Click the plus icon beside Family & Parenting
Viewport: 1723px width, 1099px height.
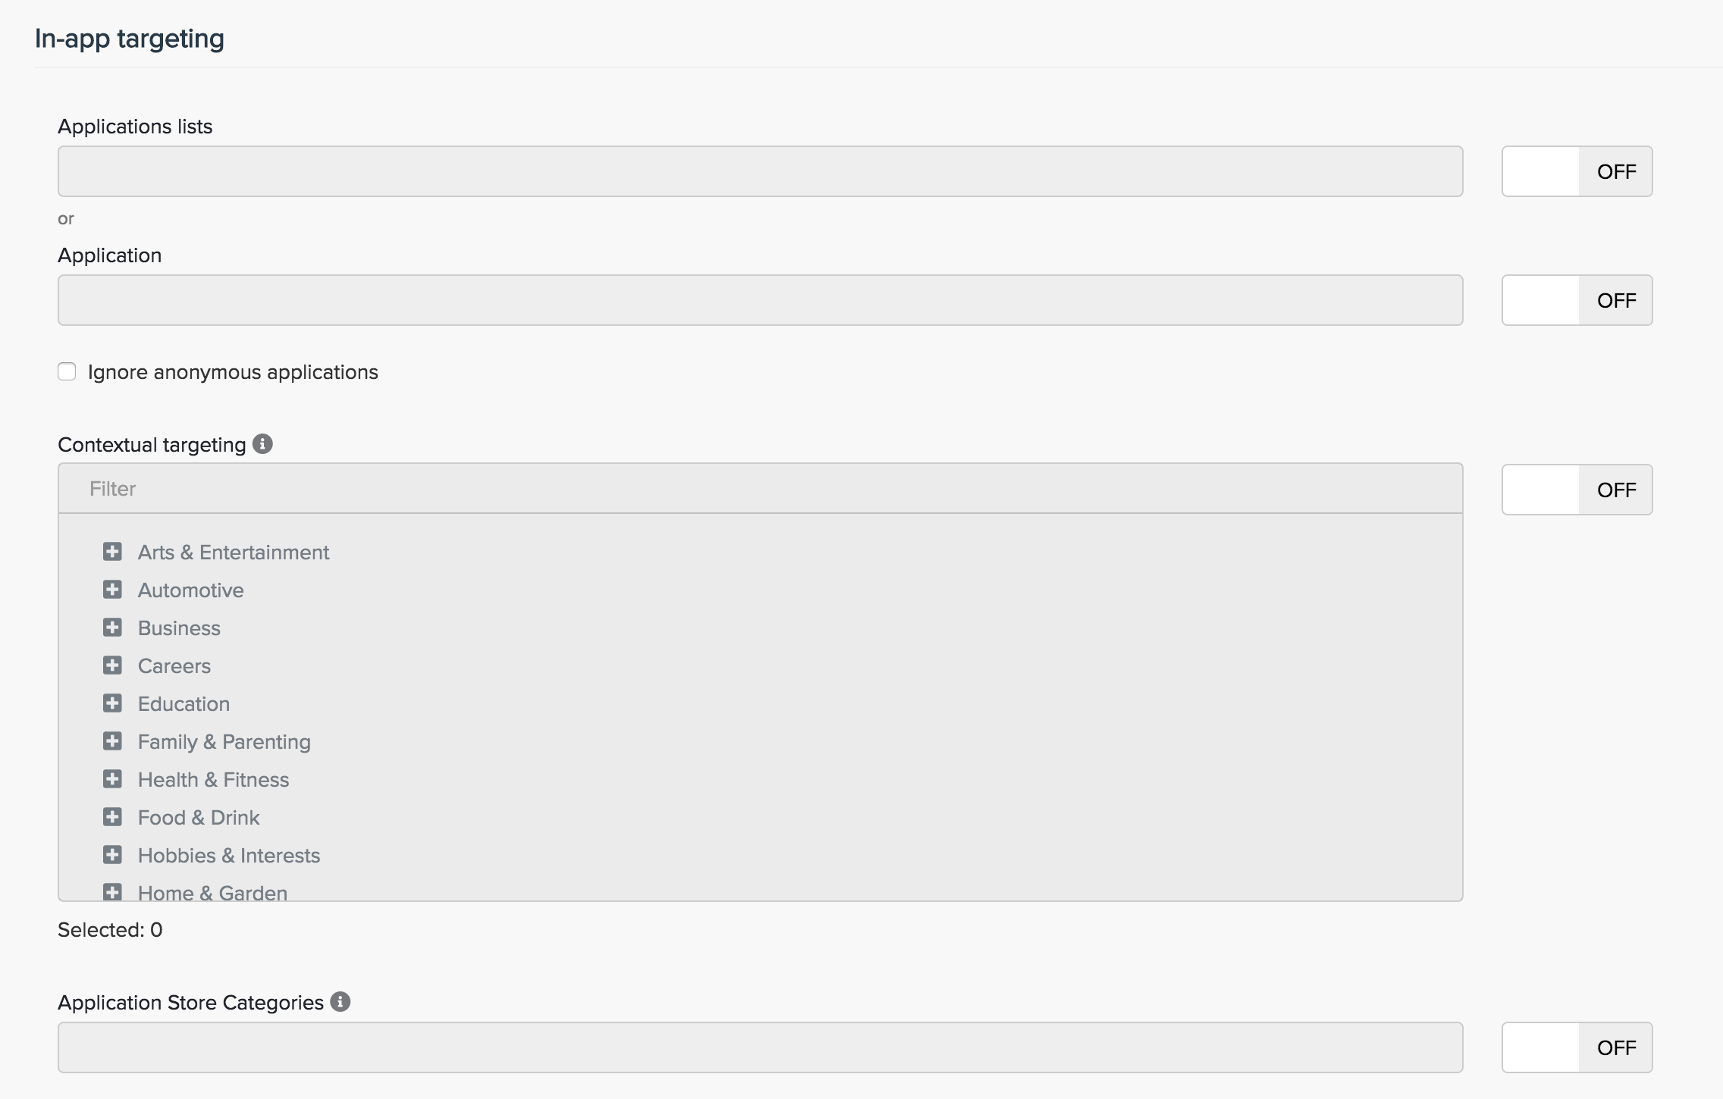[112, 741]
